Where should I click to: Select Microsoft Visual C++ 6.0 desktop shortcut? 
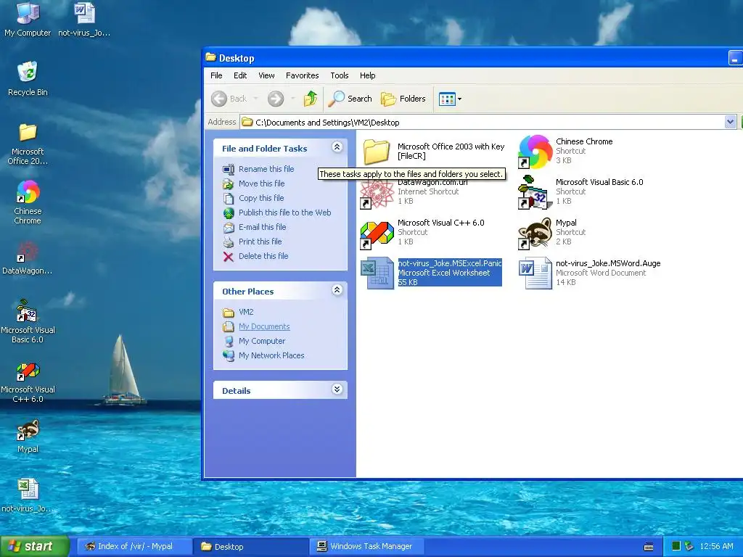tap(28, 381)
